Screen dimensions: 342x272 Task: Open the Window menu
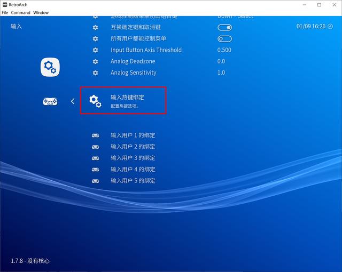click(x=41, y=13)
